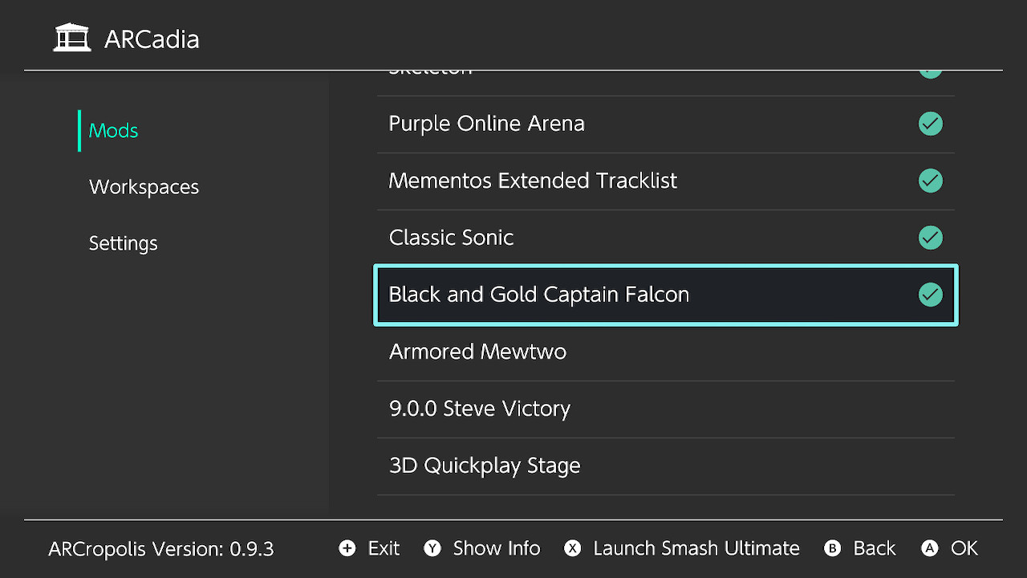Select the Skeleton mod at the top
This screenshot has width=1027, height=578.
[x=665, y=68]
